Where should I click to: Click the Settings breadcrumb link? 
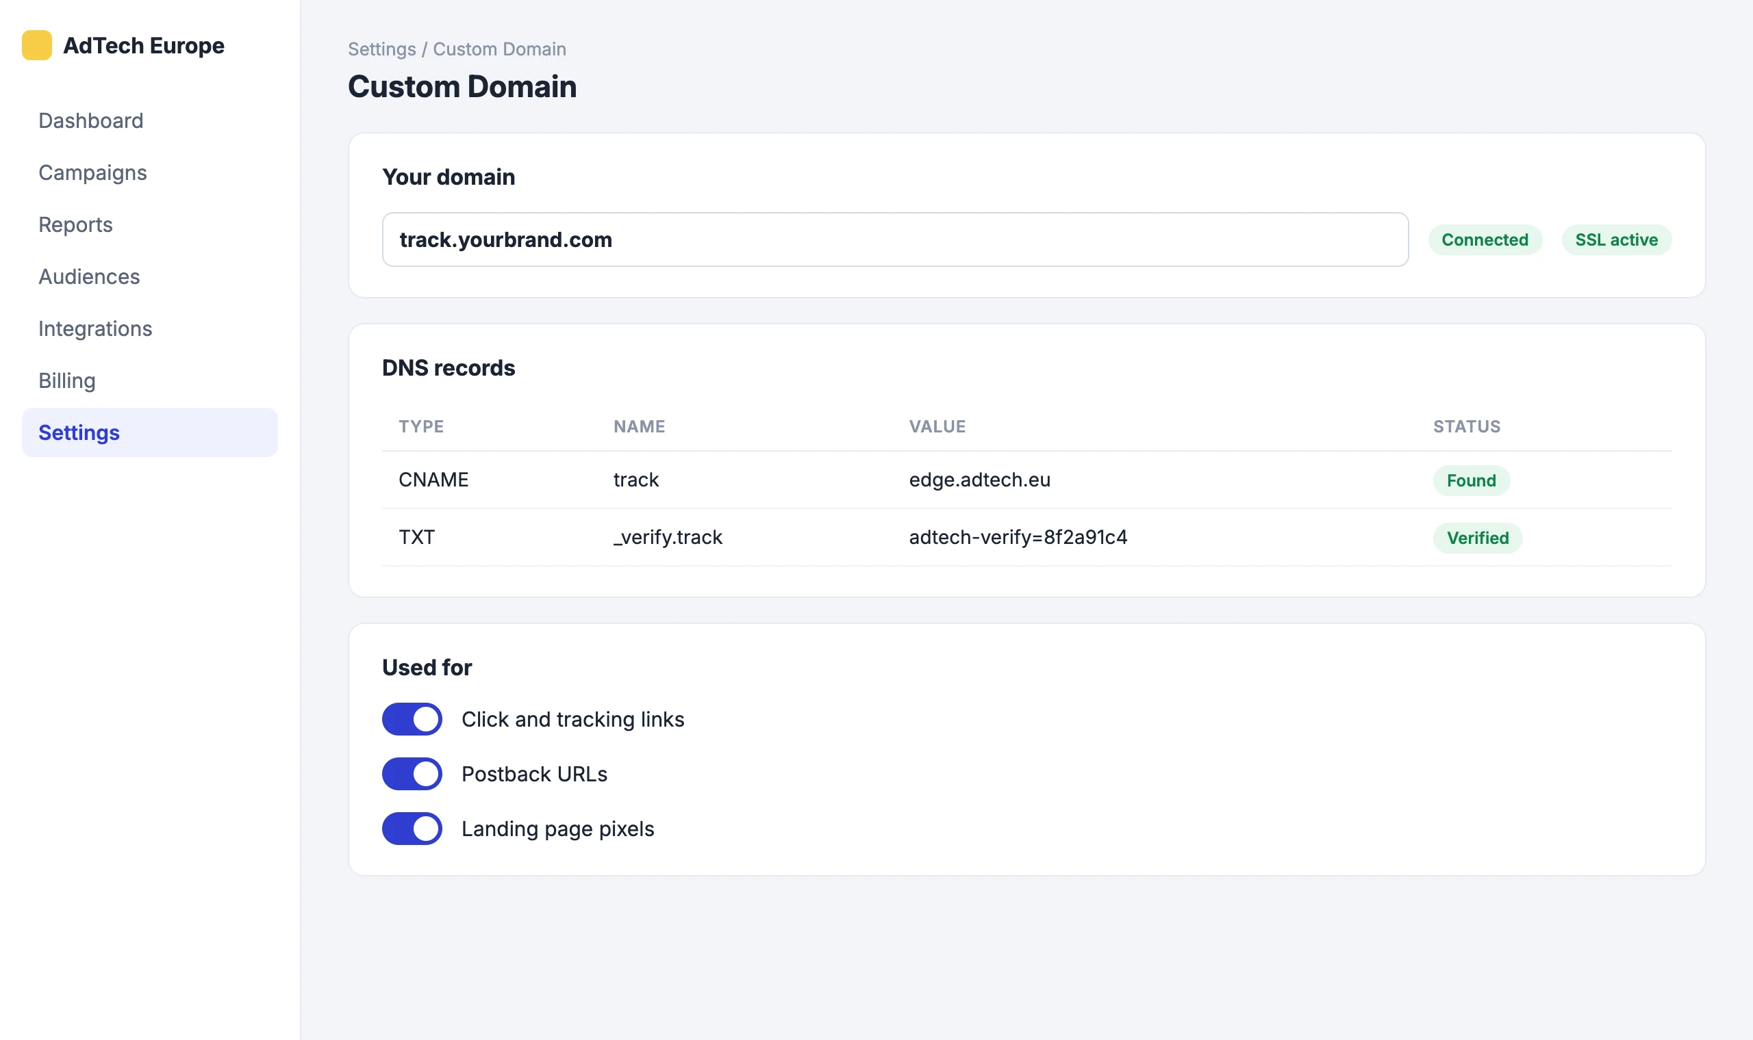[382, 49]
